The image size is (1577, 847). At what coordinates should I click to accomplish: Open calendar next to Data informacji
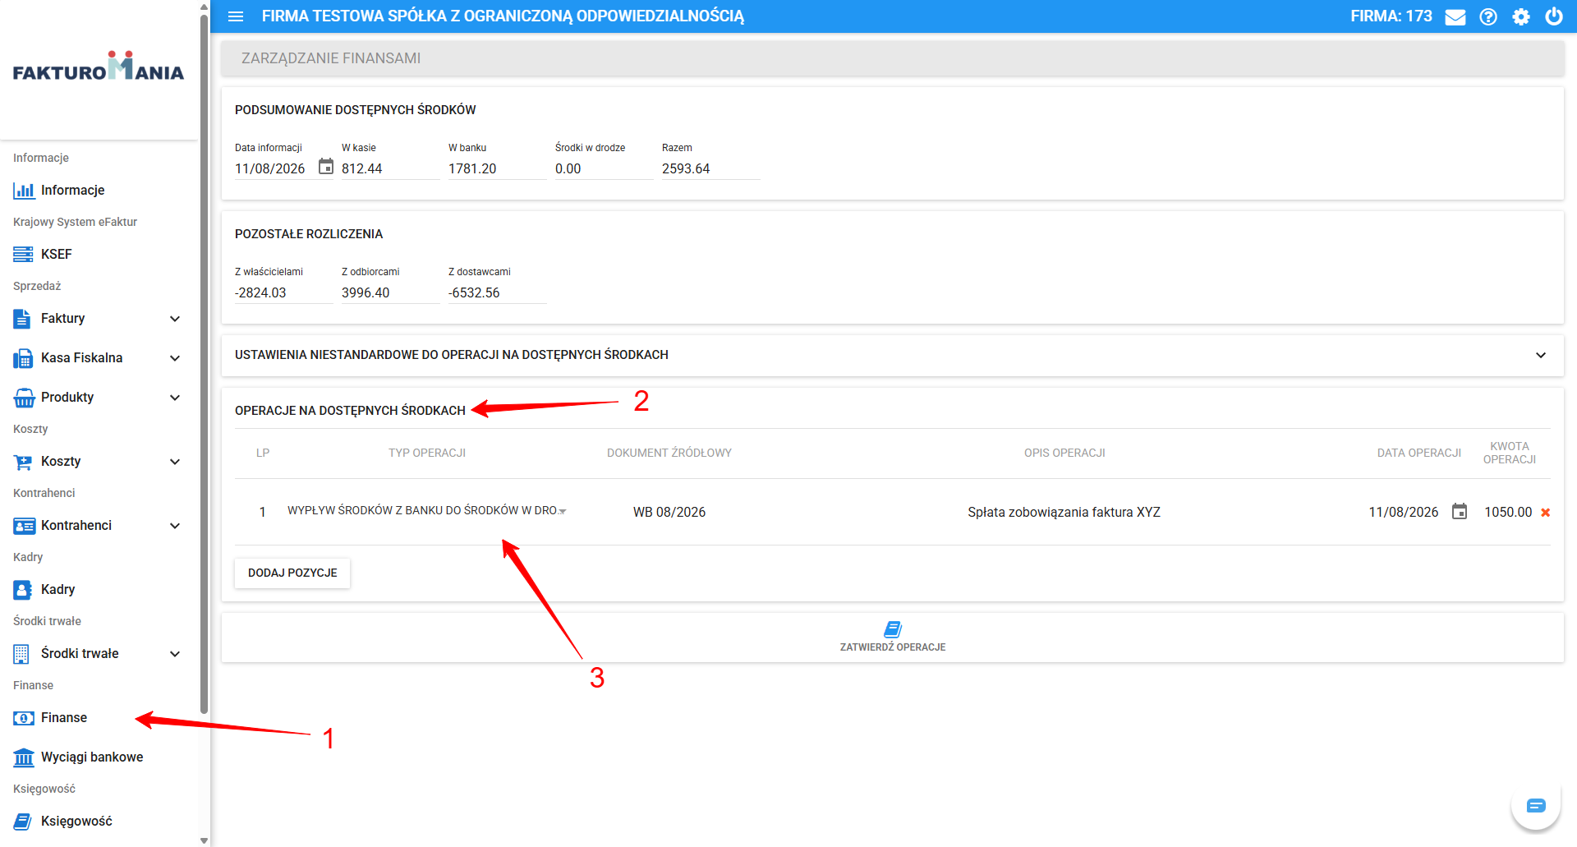click(326, 167)
